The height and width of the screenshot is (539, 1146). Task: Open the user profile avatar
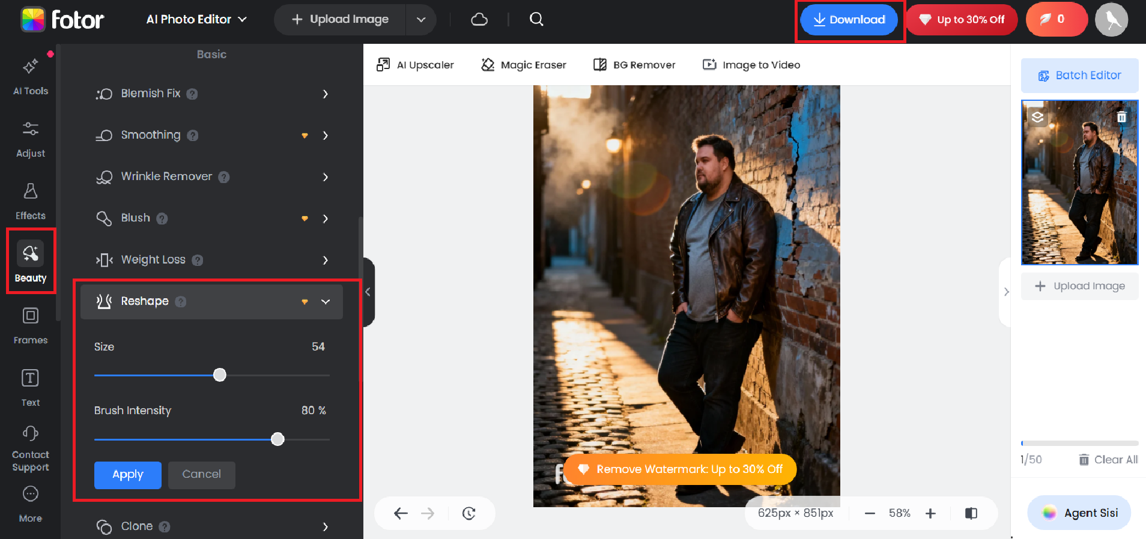[1111, 20]
